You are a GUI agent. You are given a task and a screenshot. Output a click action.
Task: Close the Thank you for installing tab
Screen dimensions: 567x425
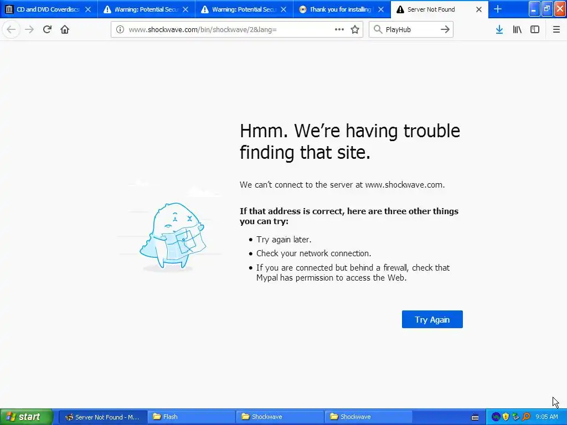[381, 9]
